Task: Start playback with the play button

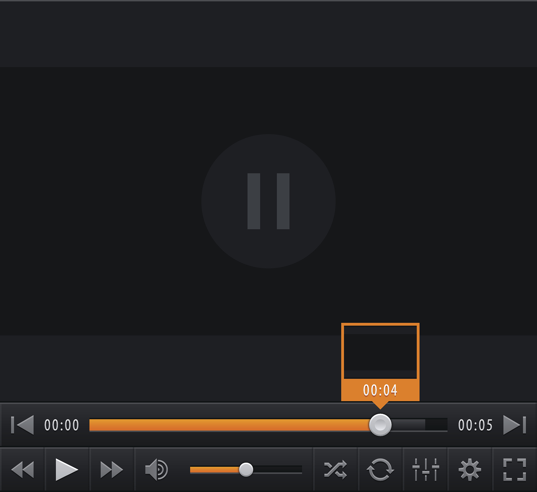Action: pos(67,470)
